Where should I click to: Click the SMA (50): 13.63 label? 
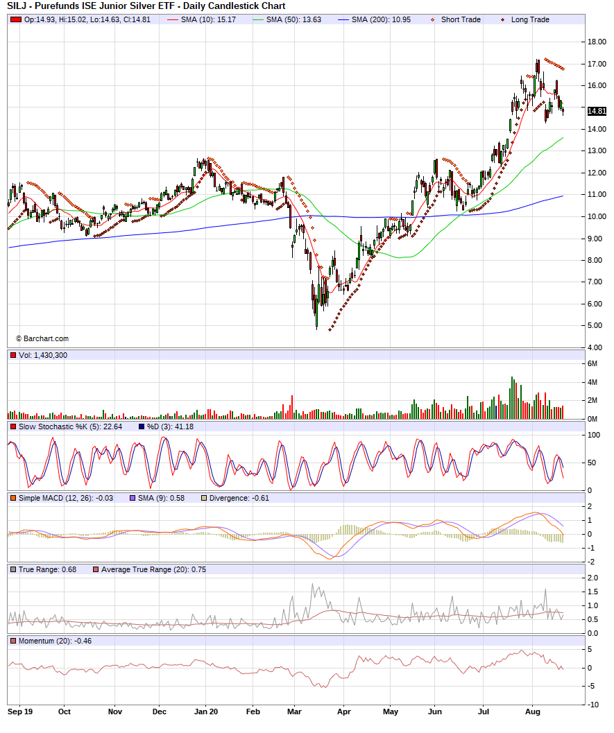tap(293, 19)
